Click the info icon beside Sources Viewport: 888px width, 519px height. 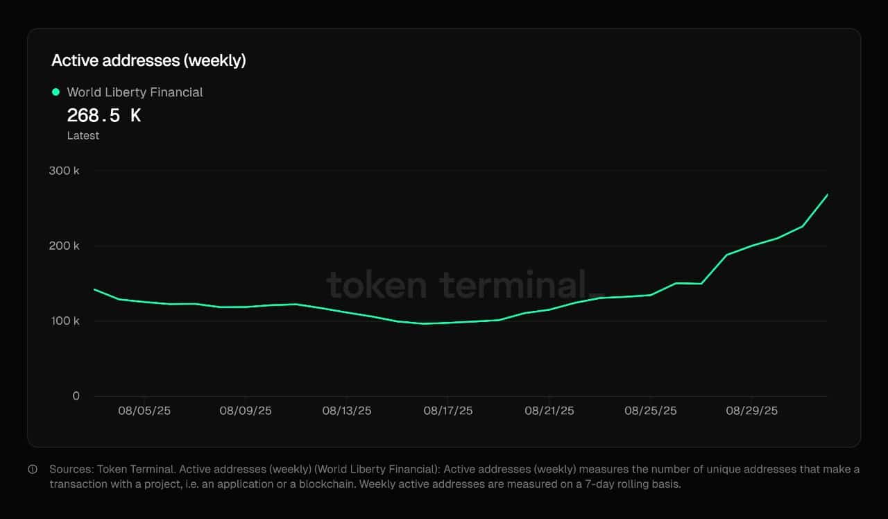coord(33,469)
